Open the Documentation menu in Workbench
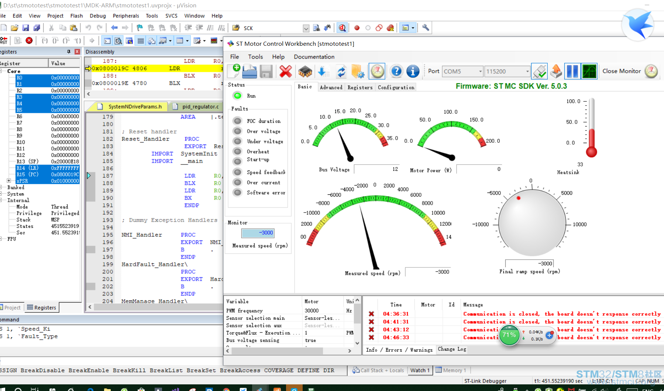Image resolution: width=664 pixels, height=391 pixels. click(x=314, y=57)
